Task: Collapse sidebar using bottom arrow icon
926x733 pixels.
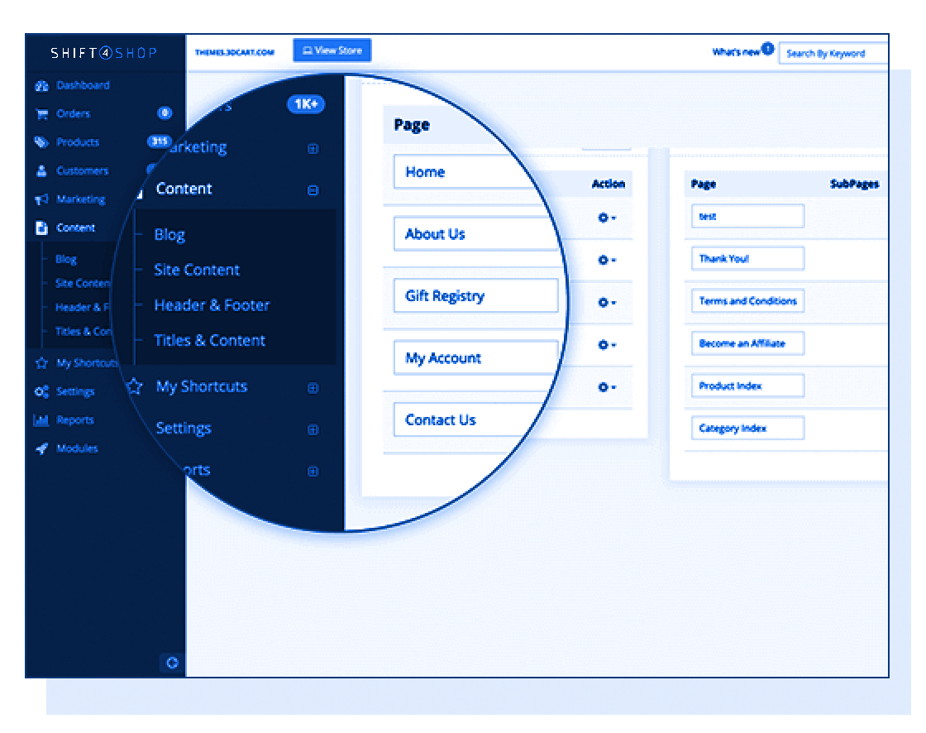Action: coord(172,663)
